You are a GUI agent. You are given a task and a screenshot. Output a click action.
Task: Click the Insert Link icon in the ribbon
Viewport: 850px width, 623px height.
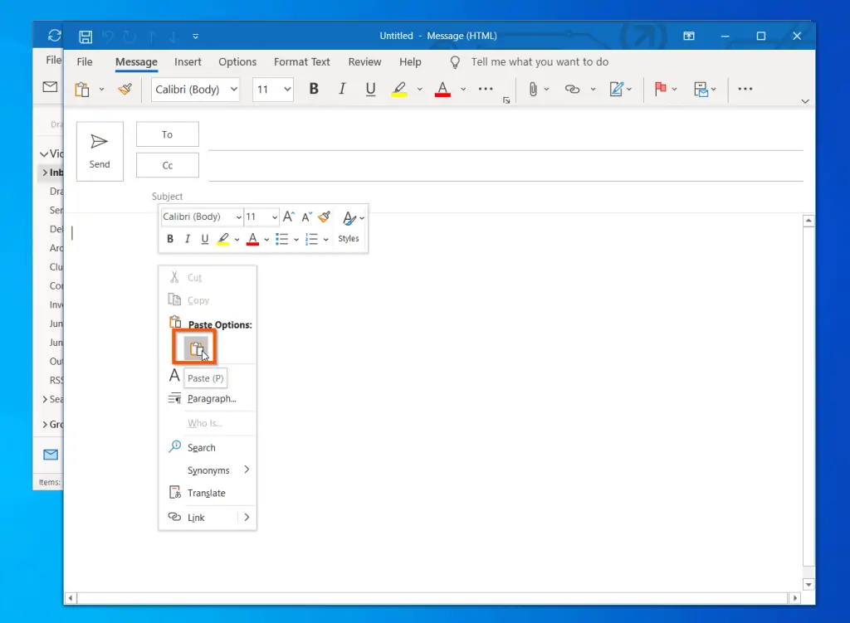[572, 89]
